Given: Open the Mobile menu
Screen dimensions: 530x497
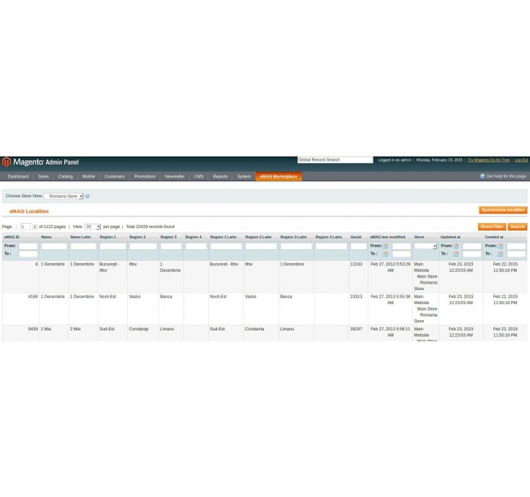Looking at the screenshot, I should [88, 176].
